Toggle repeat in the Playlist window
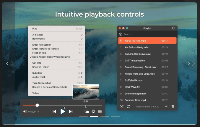Screen dimensions: 200x127 [x=129, y=107]
